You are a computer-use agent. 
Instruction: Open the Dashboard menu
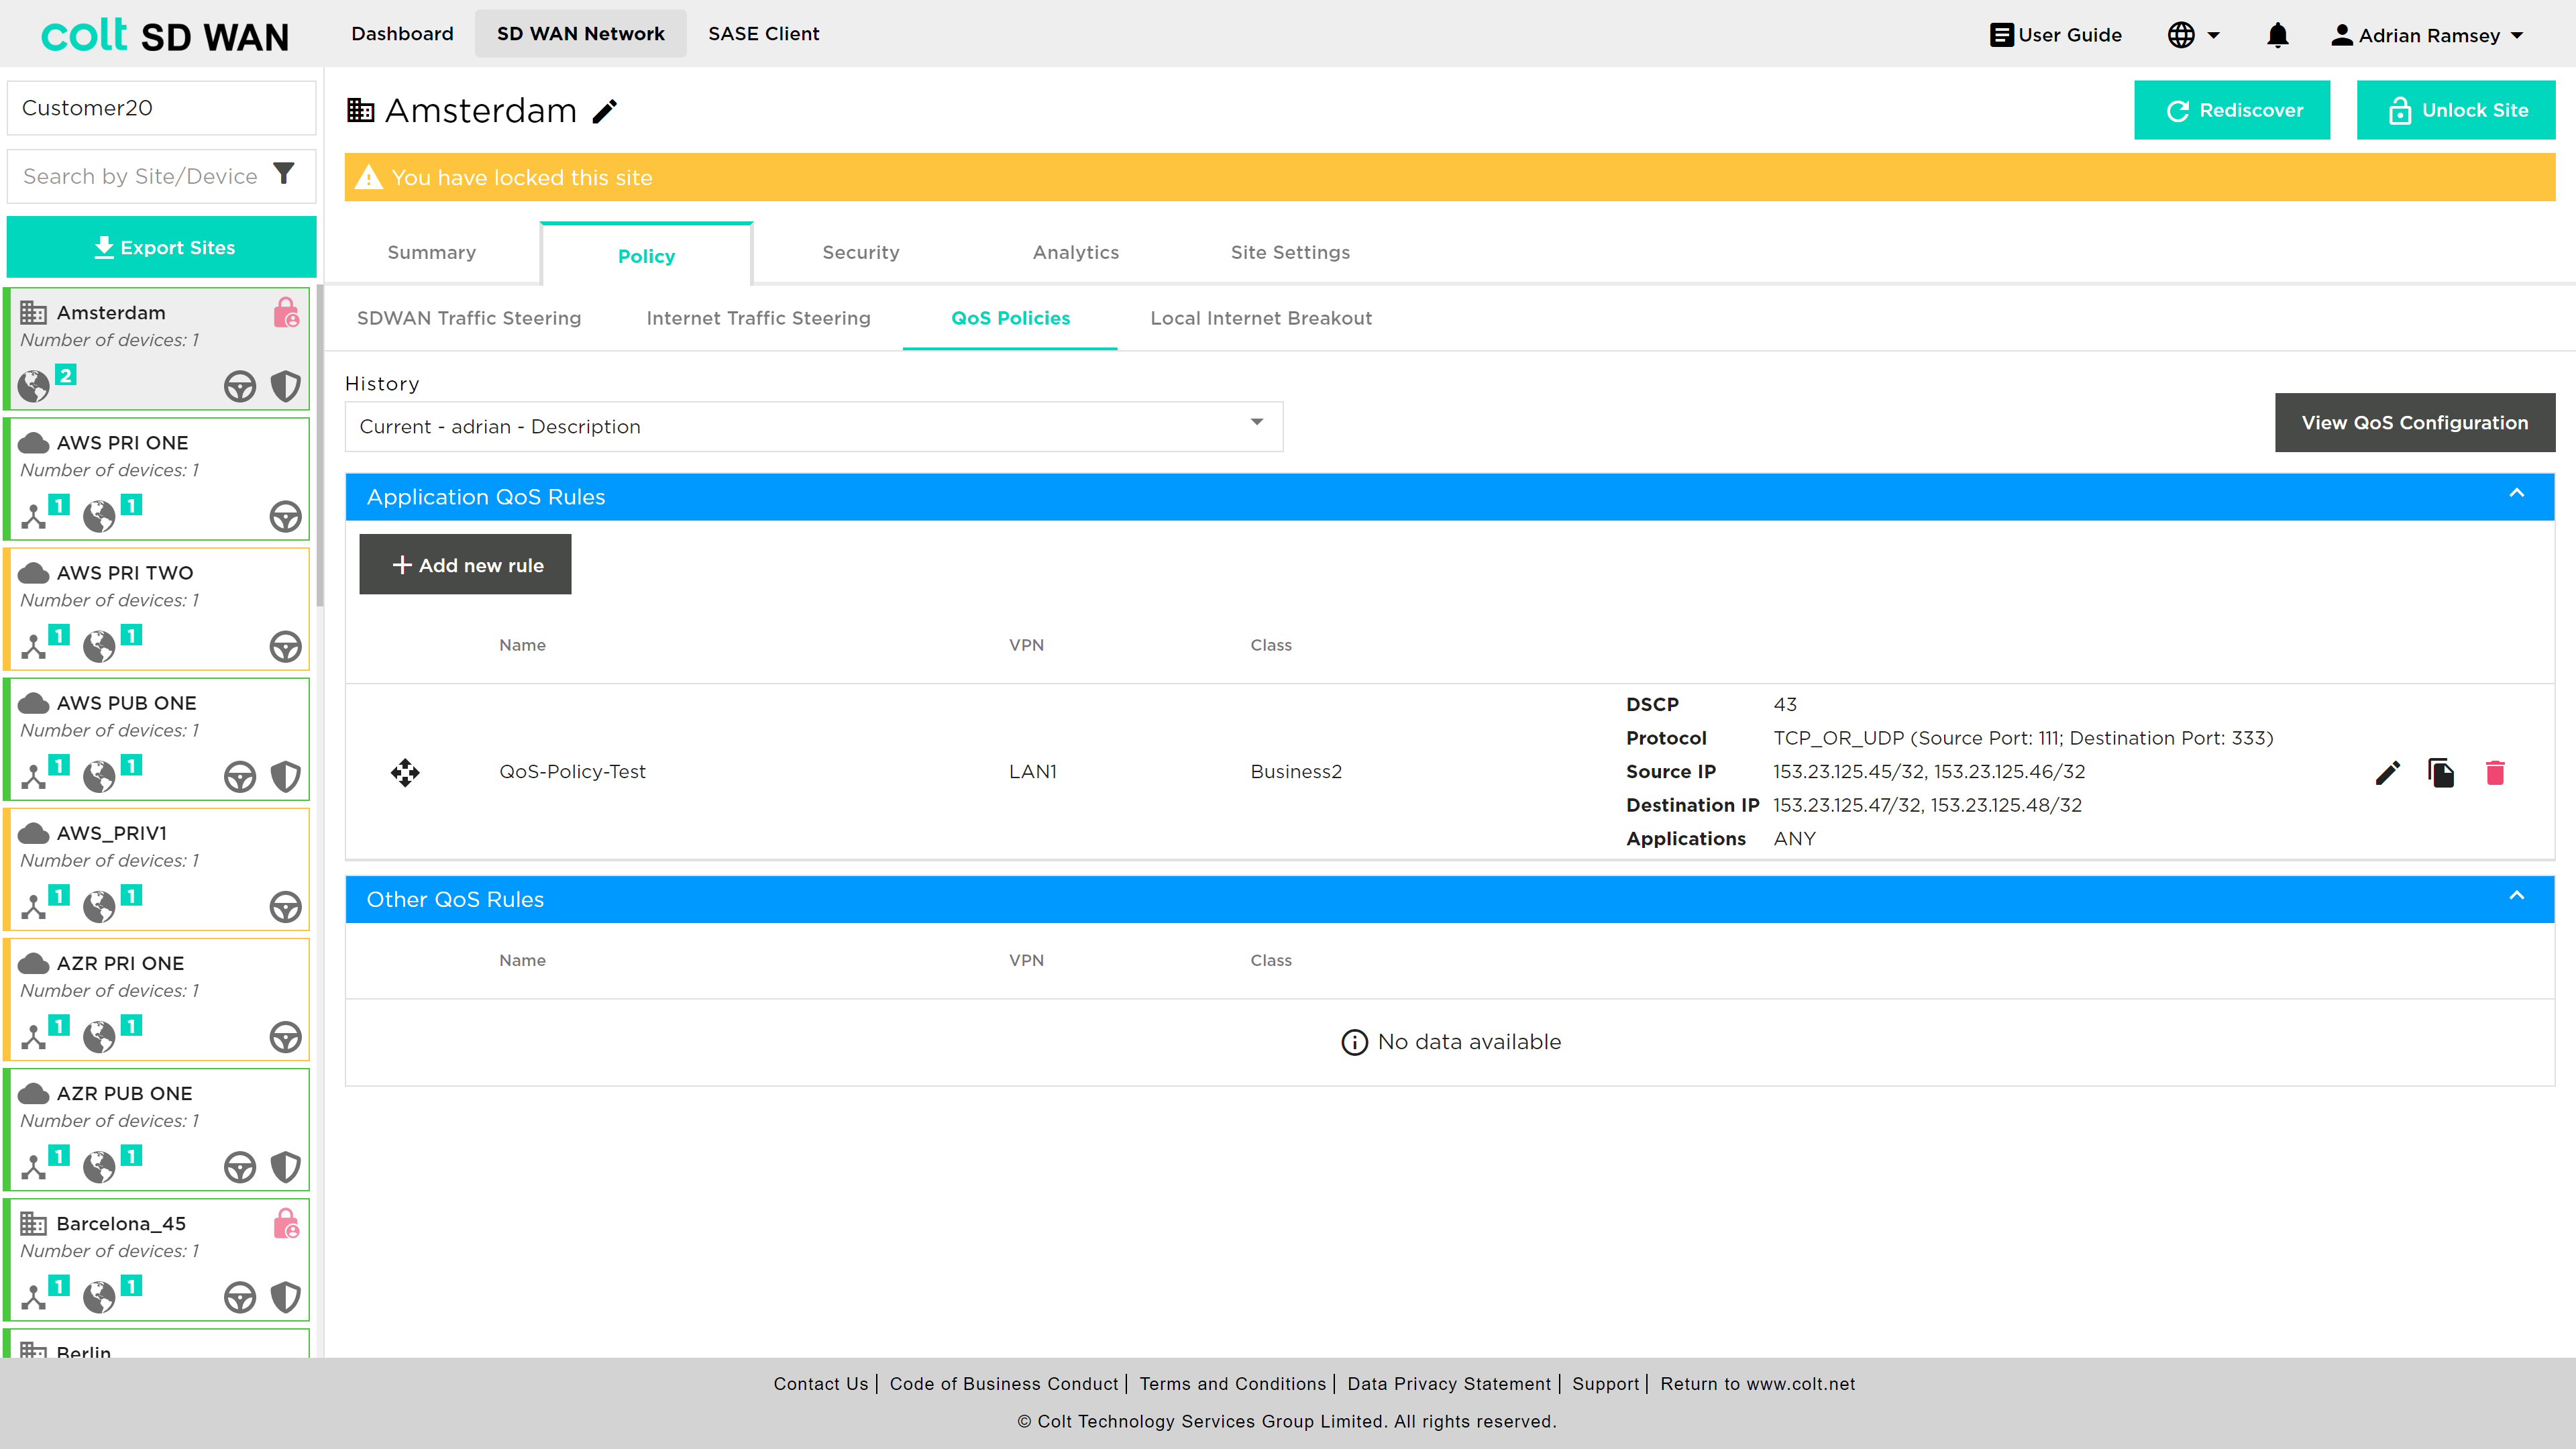[402, 34]
